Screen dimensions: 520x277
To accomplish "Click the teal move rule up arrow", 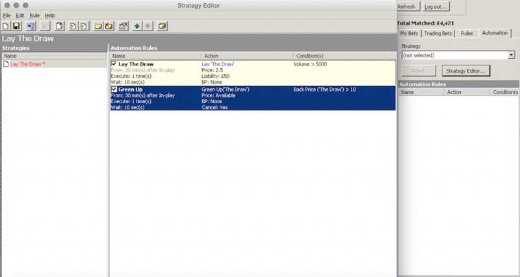I will 137,26.
